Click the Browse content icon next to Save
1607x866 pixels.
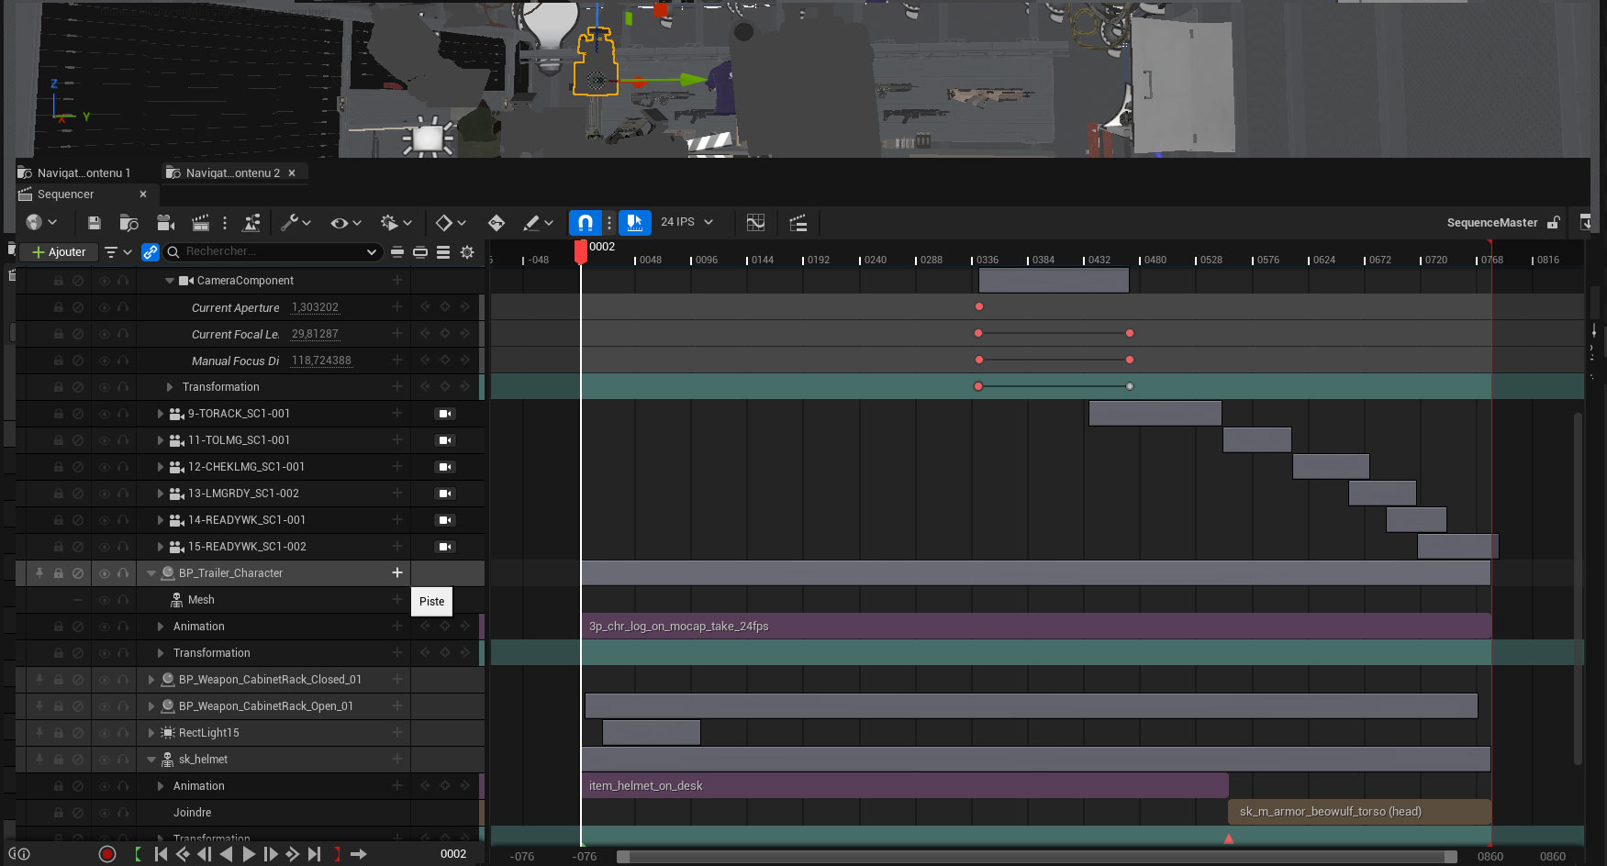pos(128,223)
